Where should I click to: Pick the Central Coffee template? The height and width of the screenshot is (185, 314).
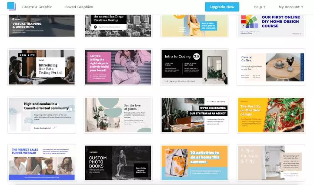271,67
